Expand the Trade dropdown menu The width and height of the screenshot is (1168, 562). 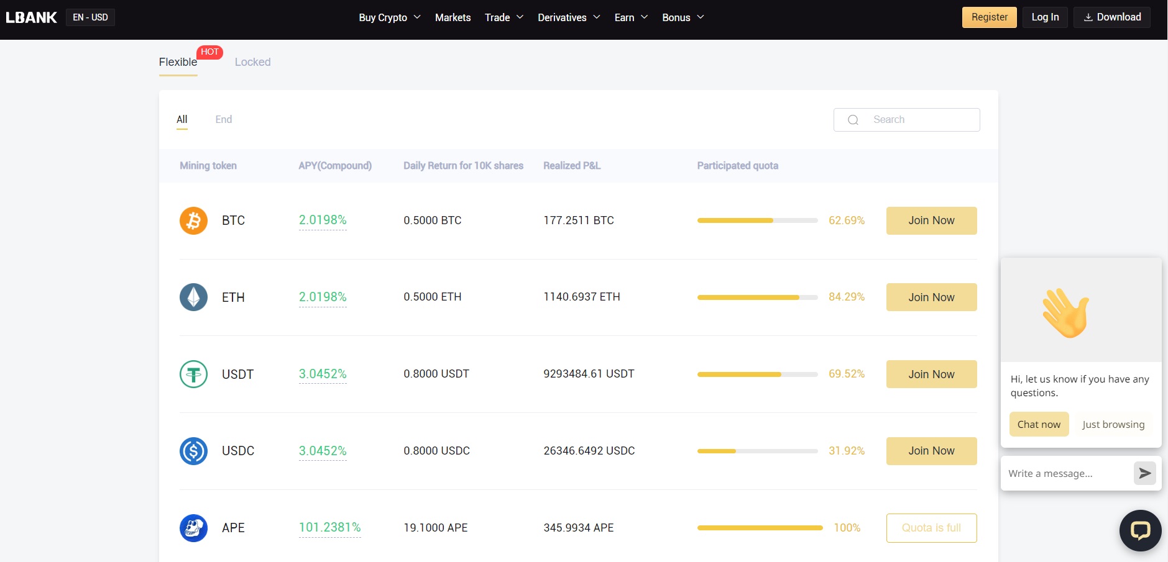click(504, 17)
